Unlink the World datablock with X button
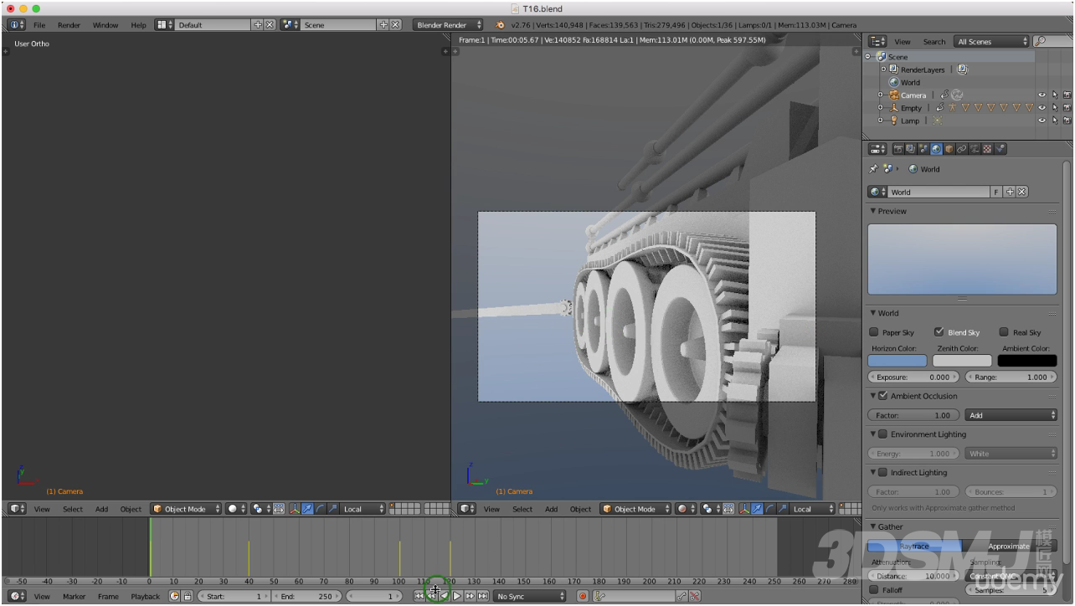The height and width of the screenshot is (606, 1075). coord(1022,192)
